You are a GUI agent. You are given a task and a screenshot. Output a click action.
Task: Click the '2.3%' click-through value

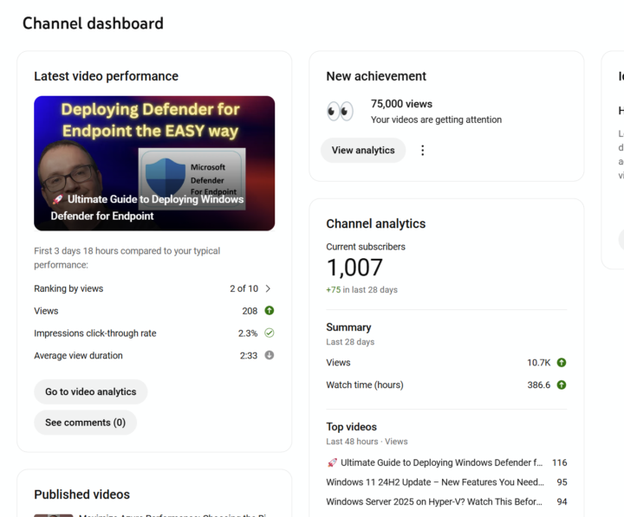click(248, 333)
